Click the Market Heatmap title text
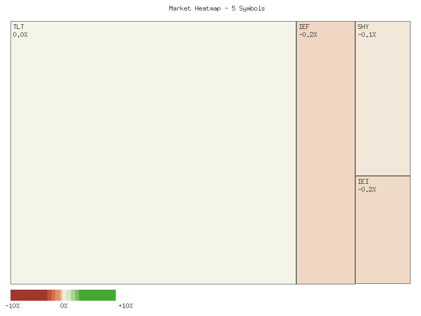The width and height of the screenshot is (421, 316). pos(216,8)
